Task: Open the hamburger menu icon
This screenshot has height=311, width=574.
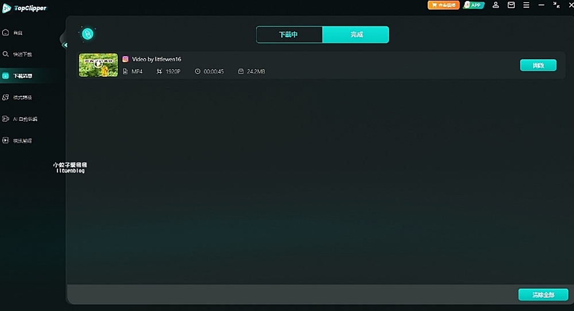Action: coord(526,5)
